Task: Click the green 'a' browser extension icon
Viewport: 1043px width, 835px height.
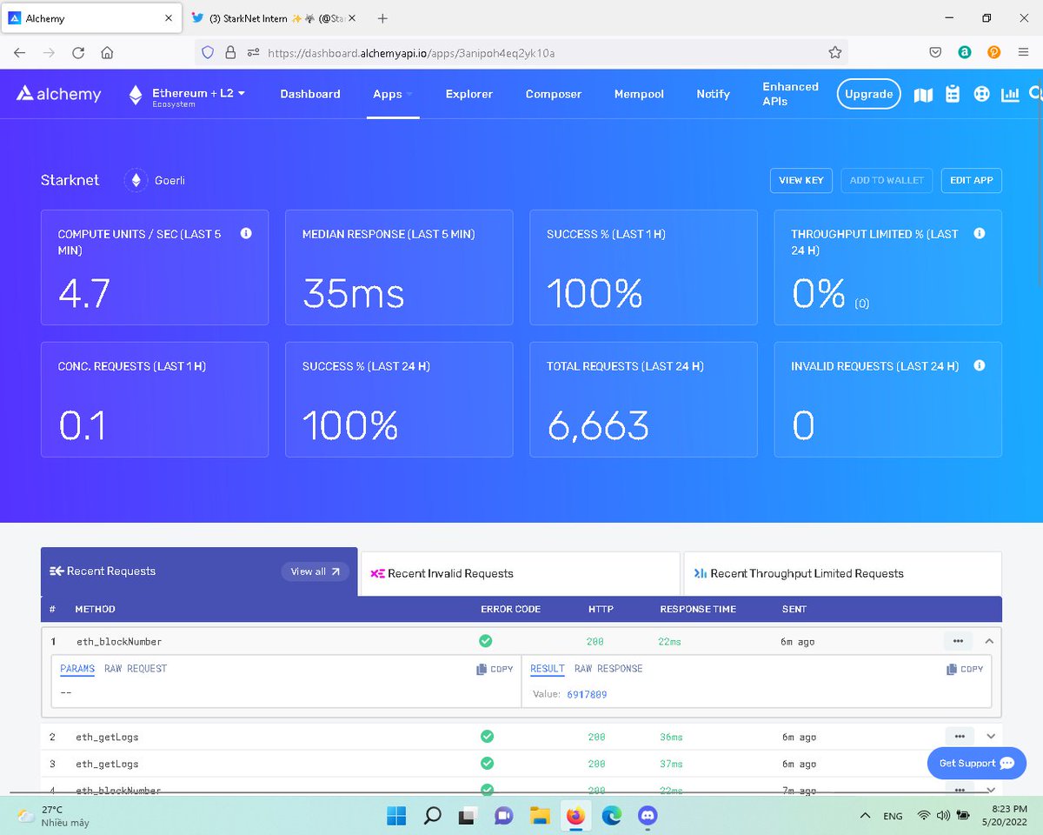Action: (964, 52)
